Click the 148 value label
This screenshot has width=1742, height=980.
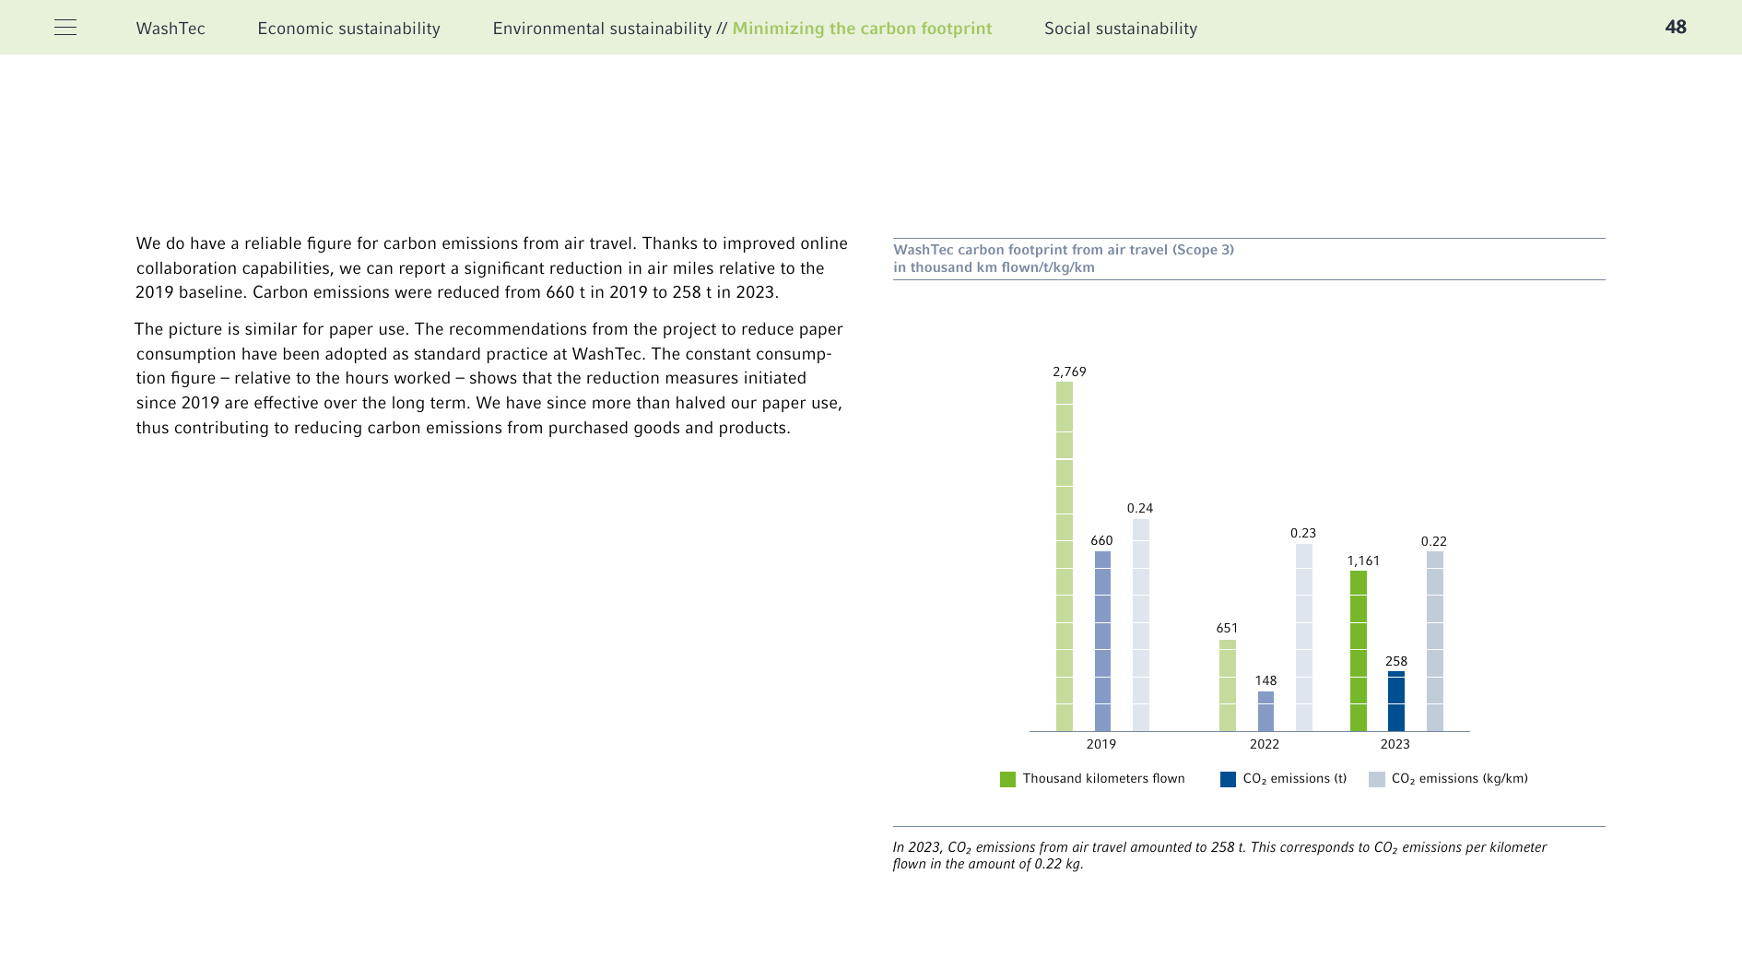click(x=1265, y=680)
